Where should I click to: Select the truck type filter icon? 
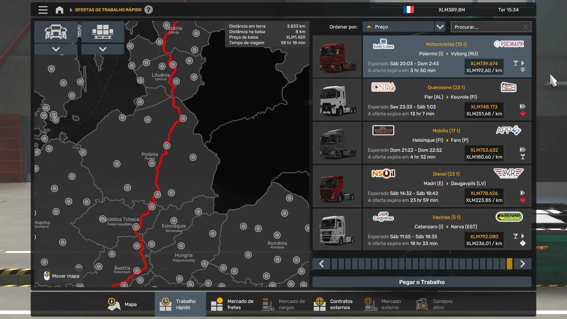56,32
